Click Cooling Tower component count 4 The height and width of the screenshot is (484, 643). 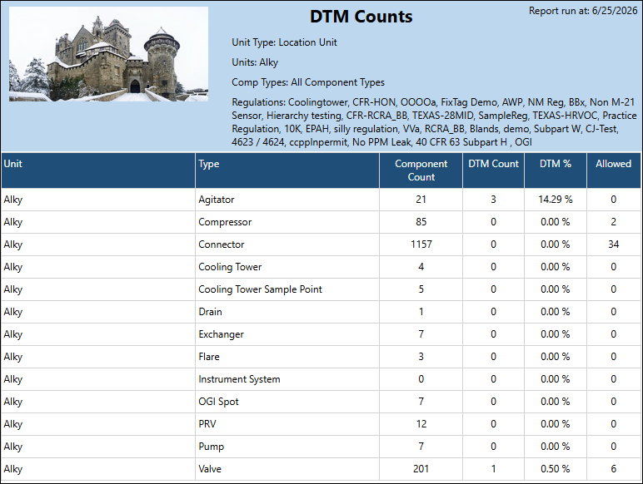(x=421, y=267)
